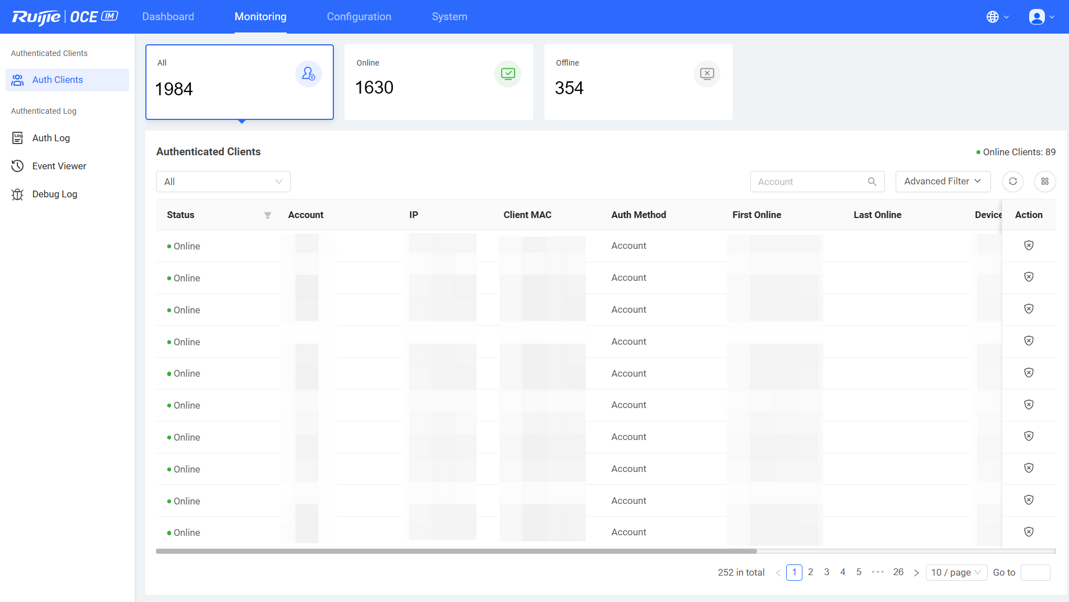1069x602 pixels.
Task: Click the 252 in total text
Action: [741, 572]
